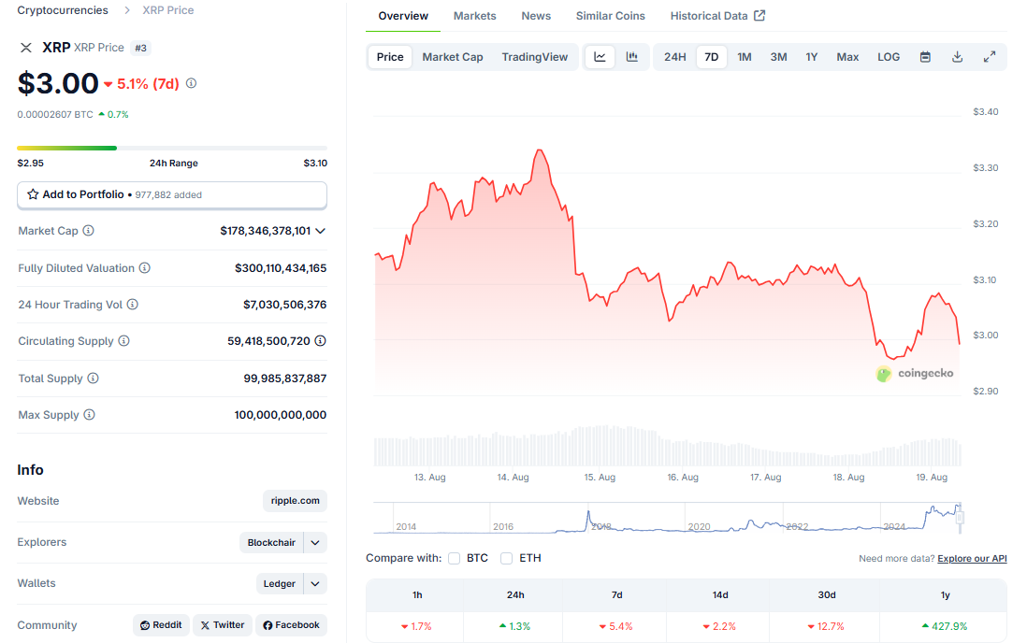Click 24 Hour Trading Vol info icon
Viewport: 1027px width, 643px height.
click(132, 305)
